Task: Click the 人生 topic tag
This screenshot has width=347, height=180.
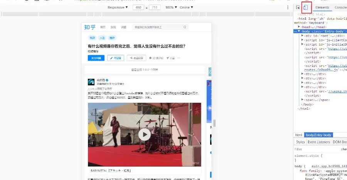Action: tap(102, 38)
